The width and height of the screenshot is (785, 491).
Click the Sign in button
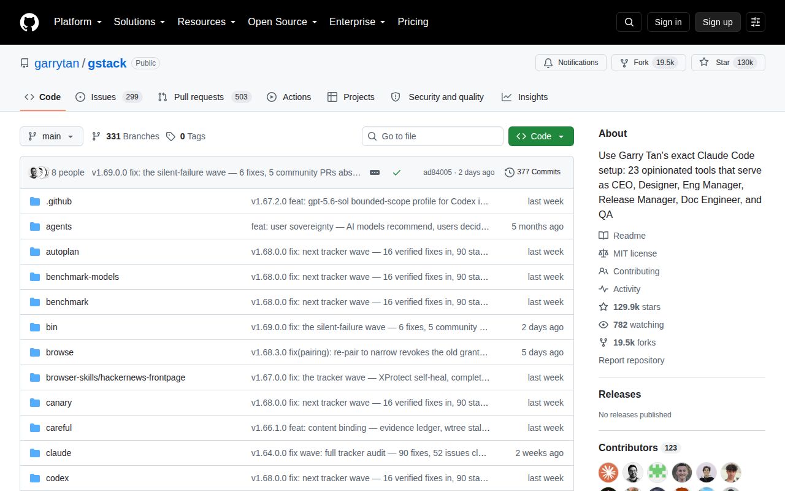[668, 22]
